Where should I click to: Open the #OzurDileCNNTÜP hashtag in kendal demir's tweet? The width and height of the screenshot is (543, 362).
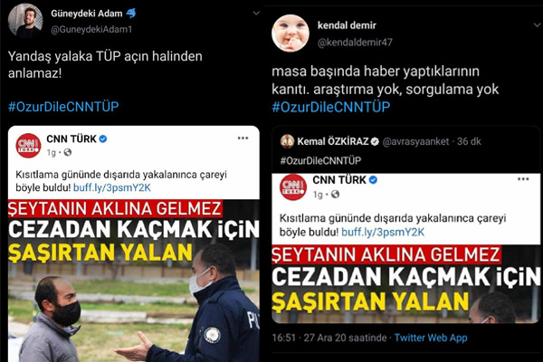(x=331, y=107)
